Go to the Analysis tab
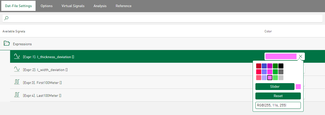325x115 pixels. pos(100,6)
